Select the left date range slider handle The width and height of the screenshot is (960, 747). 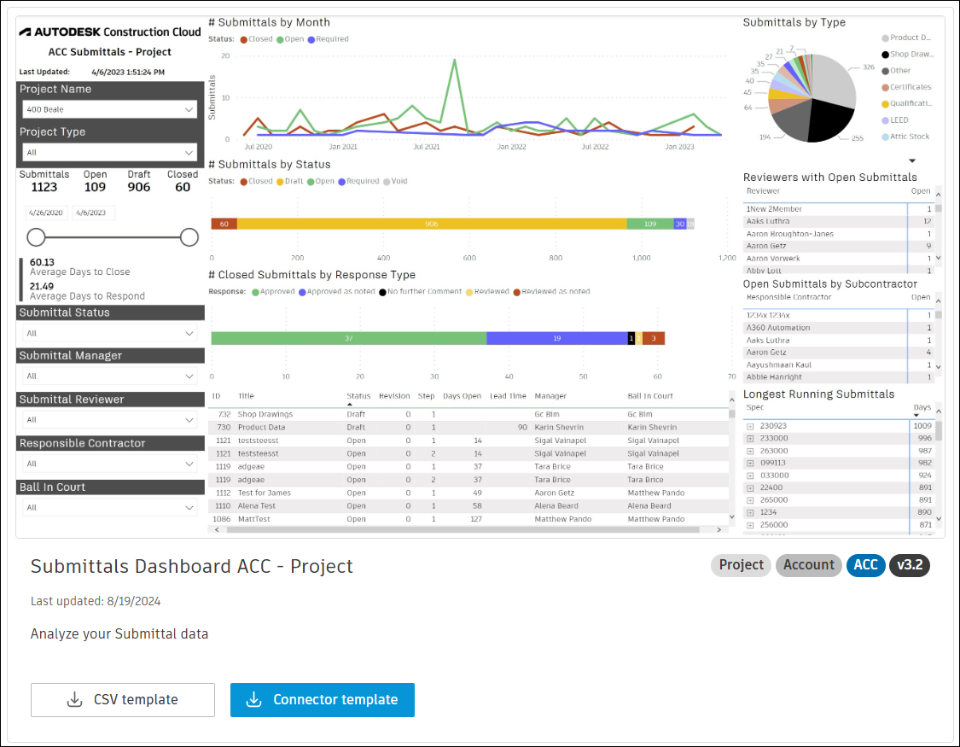coord(36,237)
